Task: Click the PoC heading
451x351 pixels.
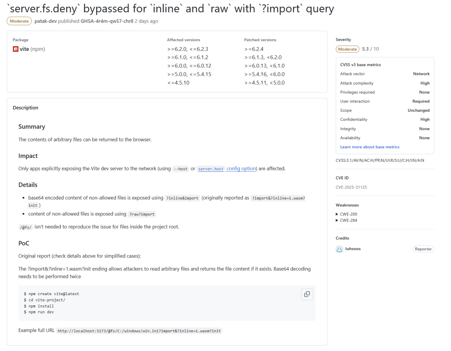Action: 24,243
